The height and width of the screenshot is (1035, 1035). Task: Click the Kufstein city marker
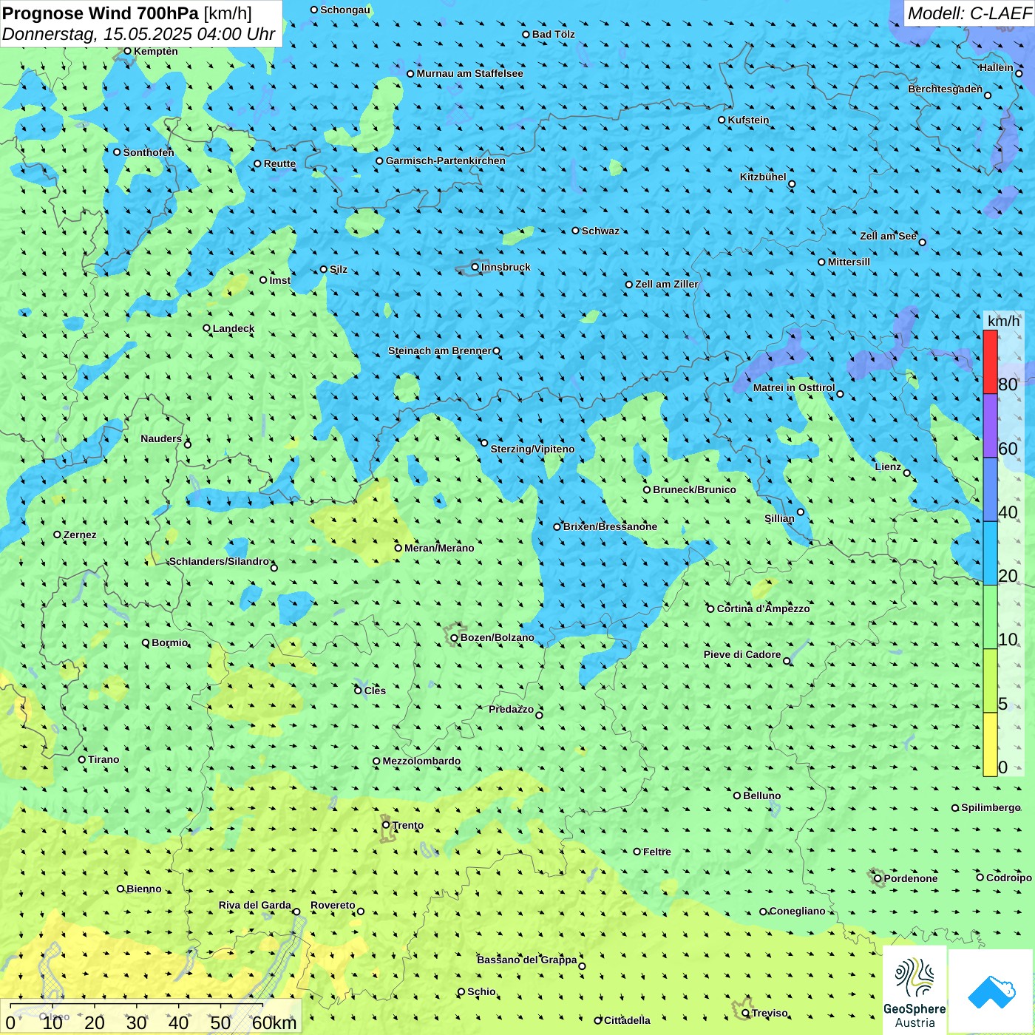pos(722,120)
